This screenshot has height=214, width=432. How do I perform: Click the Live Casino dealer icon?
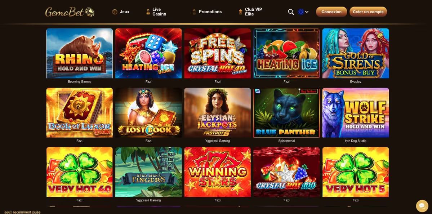(148, 12)
